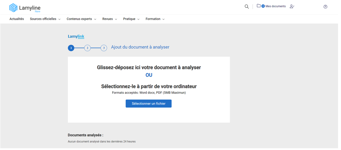Click the Lamyline logo
The image size is (341, 150).
pyautogui.click(x=25, y=8)
